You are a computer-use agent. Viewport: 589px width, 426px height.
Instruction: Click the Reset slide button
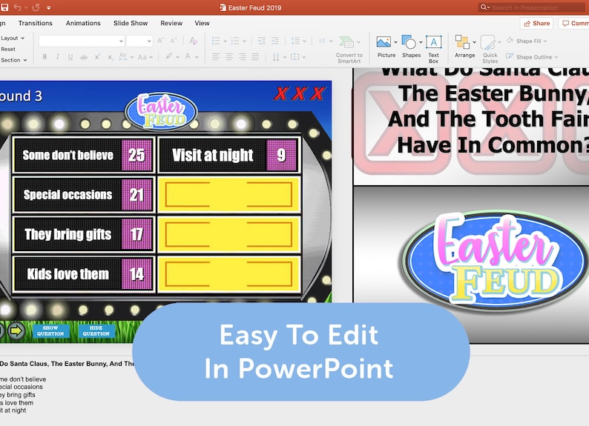[8, 49]
